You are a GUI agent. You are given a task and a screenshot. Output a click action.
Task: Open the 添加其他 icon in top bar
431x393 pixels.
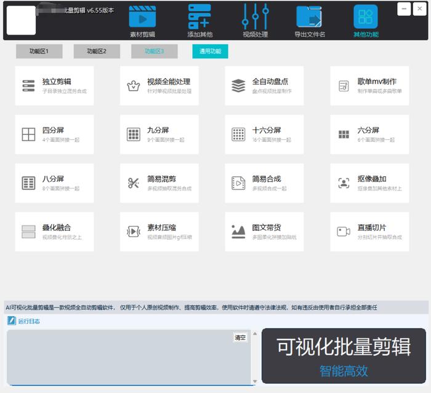199,17
